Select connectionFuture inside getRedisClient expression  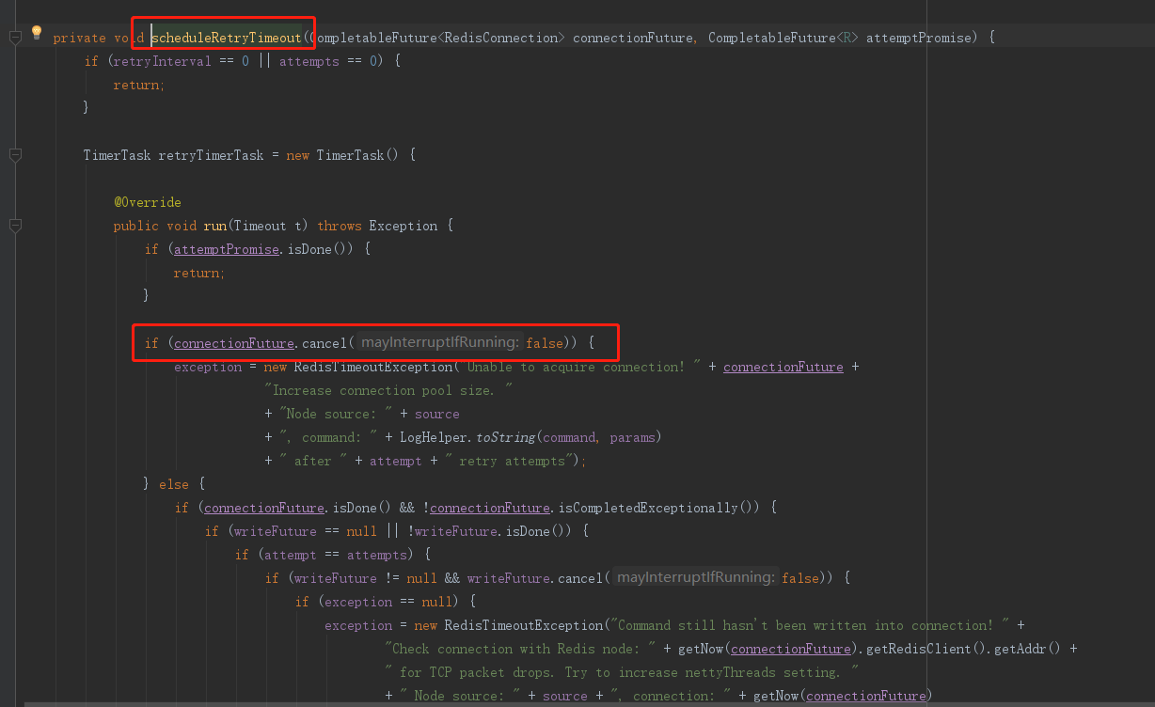[x=790, y=648]
